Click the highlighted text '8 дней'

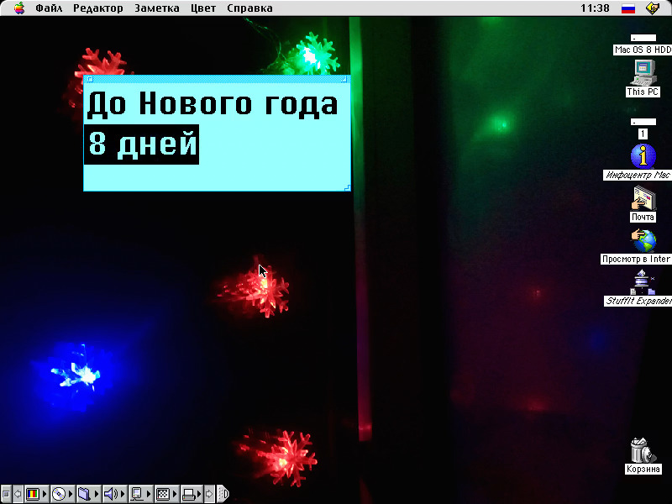tap(142, 144)
